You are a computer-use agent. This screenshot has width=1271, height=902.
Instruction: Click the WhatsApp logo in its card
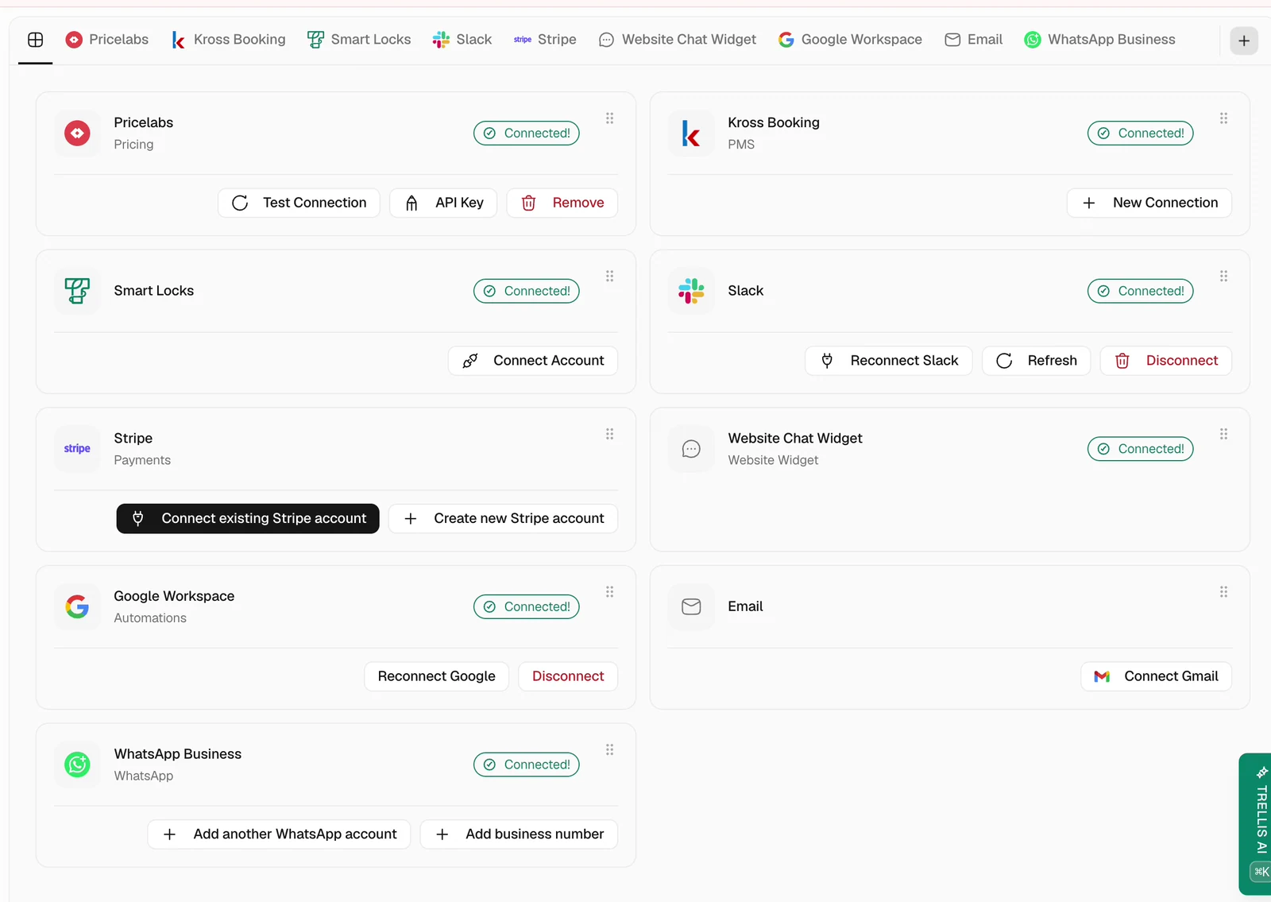(77, 765)
